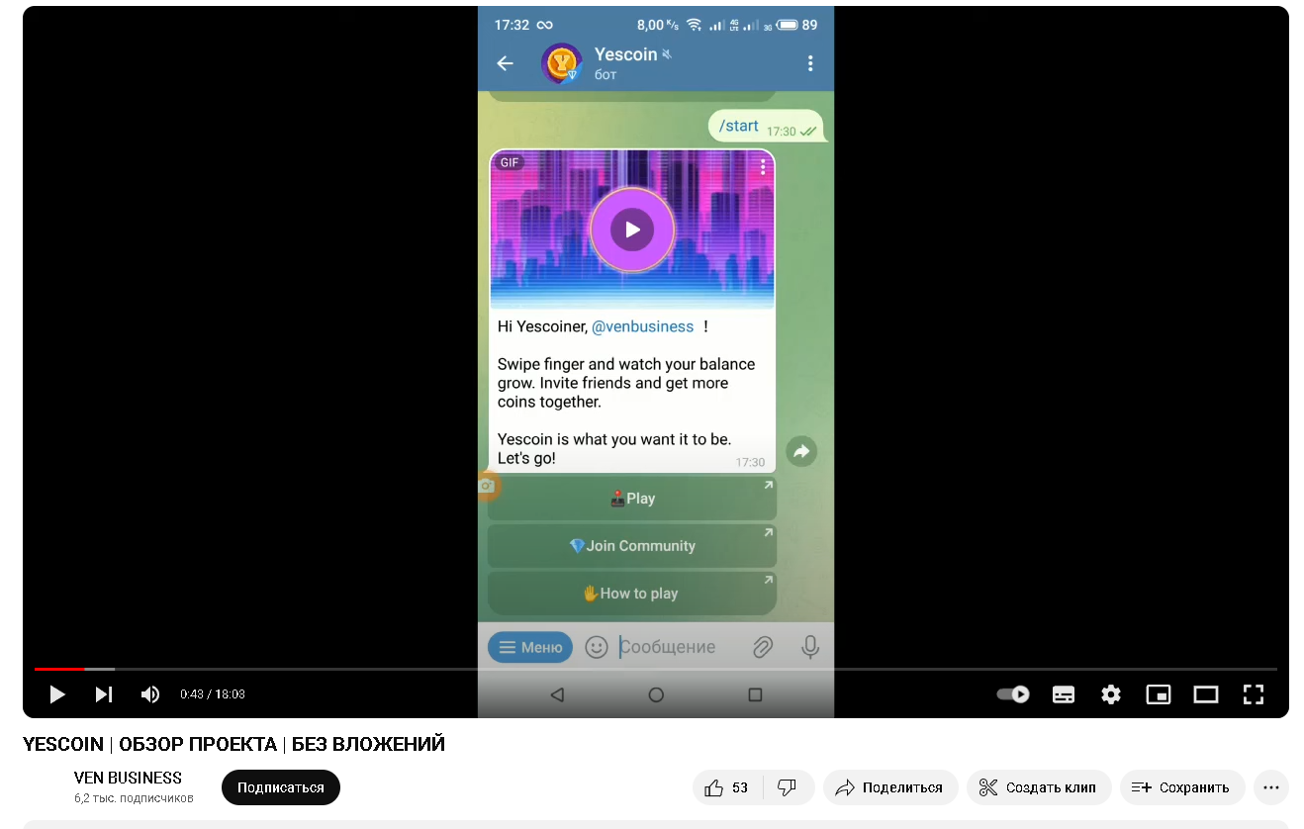Click the Yescoin chat title
The height and width of the screenshot is (829, 1304).
point(625,54)
